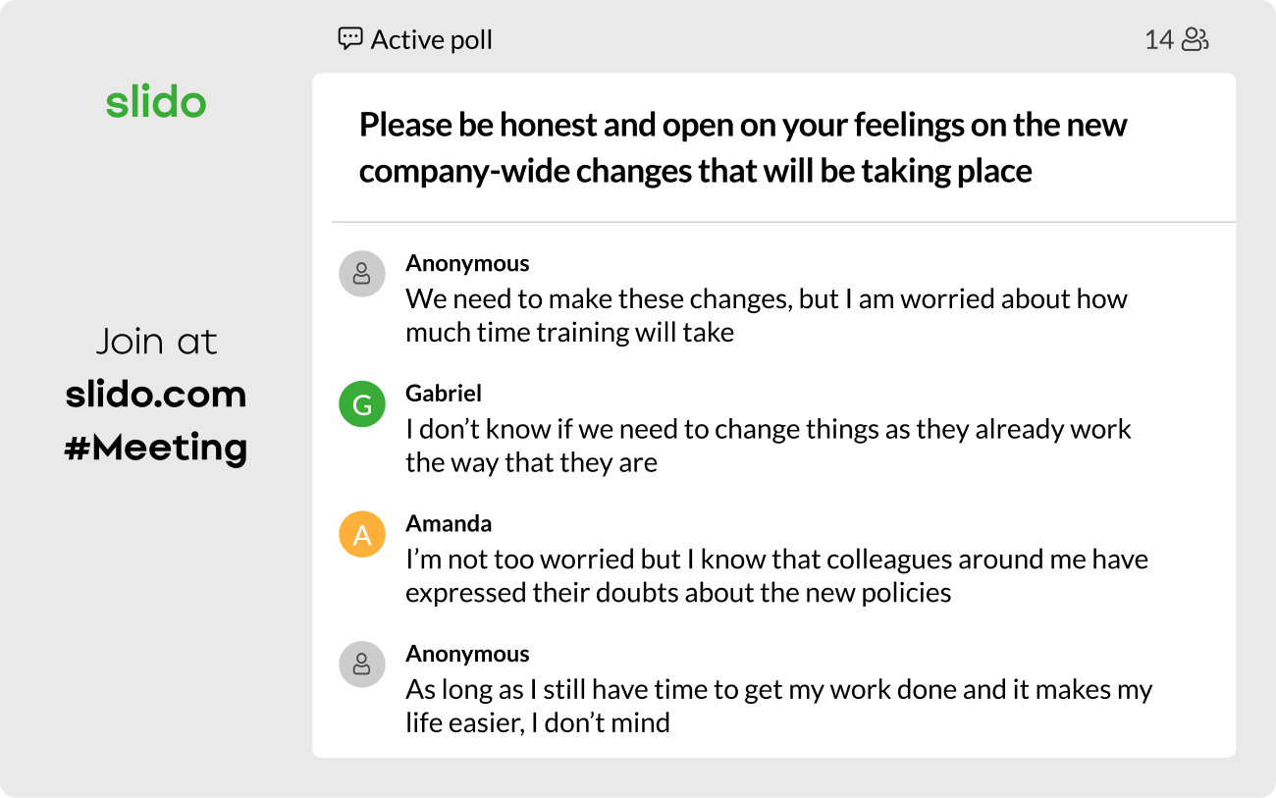Open the slido.com join link
Screen dimensions: 1276x798
[156, 395]
